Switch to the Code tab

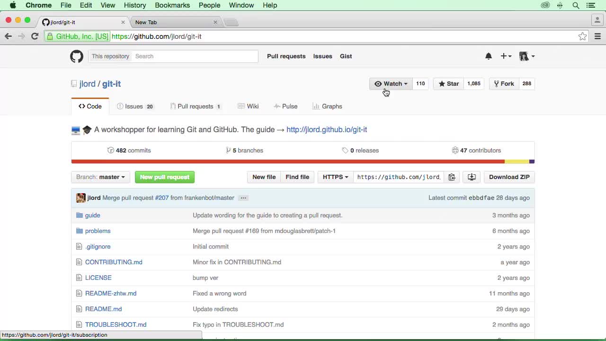(90, 107)
